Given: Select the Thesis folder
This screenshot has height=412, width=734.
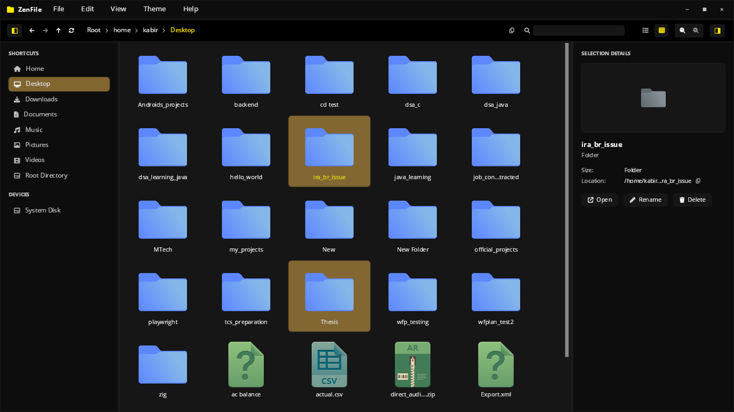Looking at the screenshot, I should pos(329,297).
